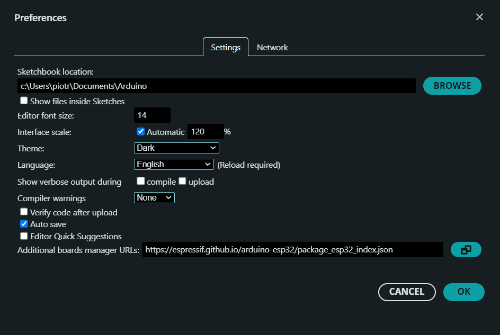Enable Show files inside Sketches checkbox

pyautogui.click(x=24, y=101)
